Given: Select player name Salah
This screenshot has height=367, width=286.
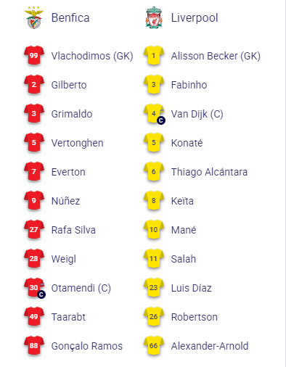Looking at the screenshot, I should 184,259.
